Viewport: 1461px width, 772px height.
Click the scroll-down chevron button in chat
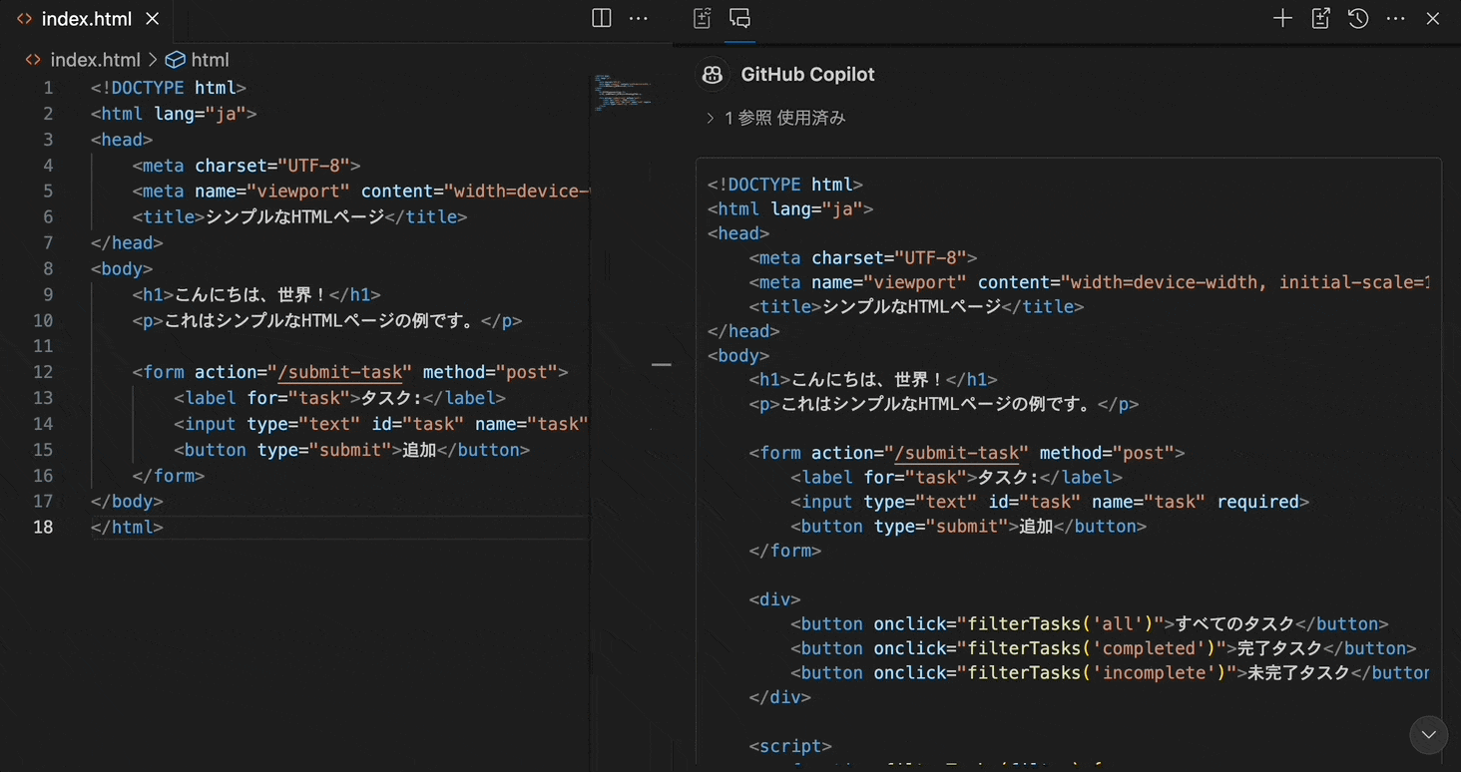pyautogui.click(x=1428, y=734)
